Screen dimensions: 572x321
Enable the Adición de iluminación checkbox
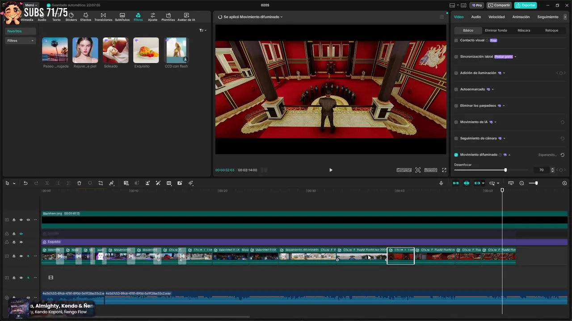456,73
